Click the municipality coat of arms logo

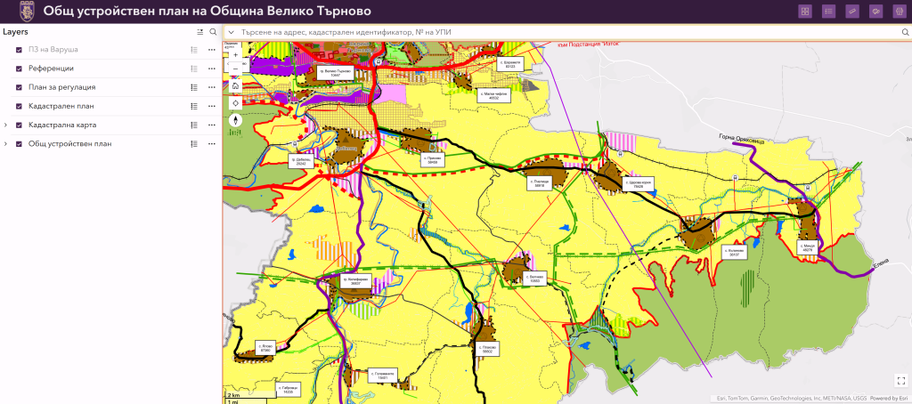coord(27,11)
